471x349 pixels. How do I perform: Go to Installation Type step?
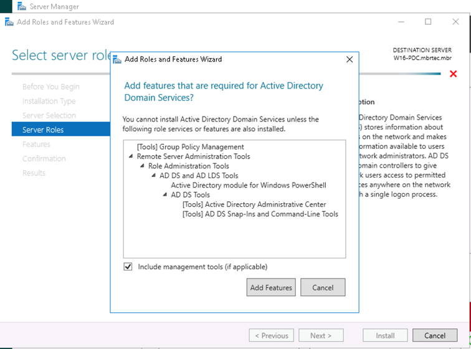click(x=49, y=101)
